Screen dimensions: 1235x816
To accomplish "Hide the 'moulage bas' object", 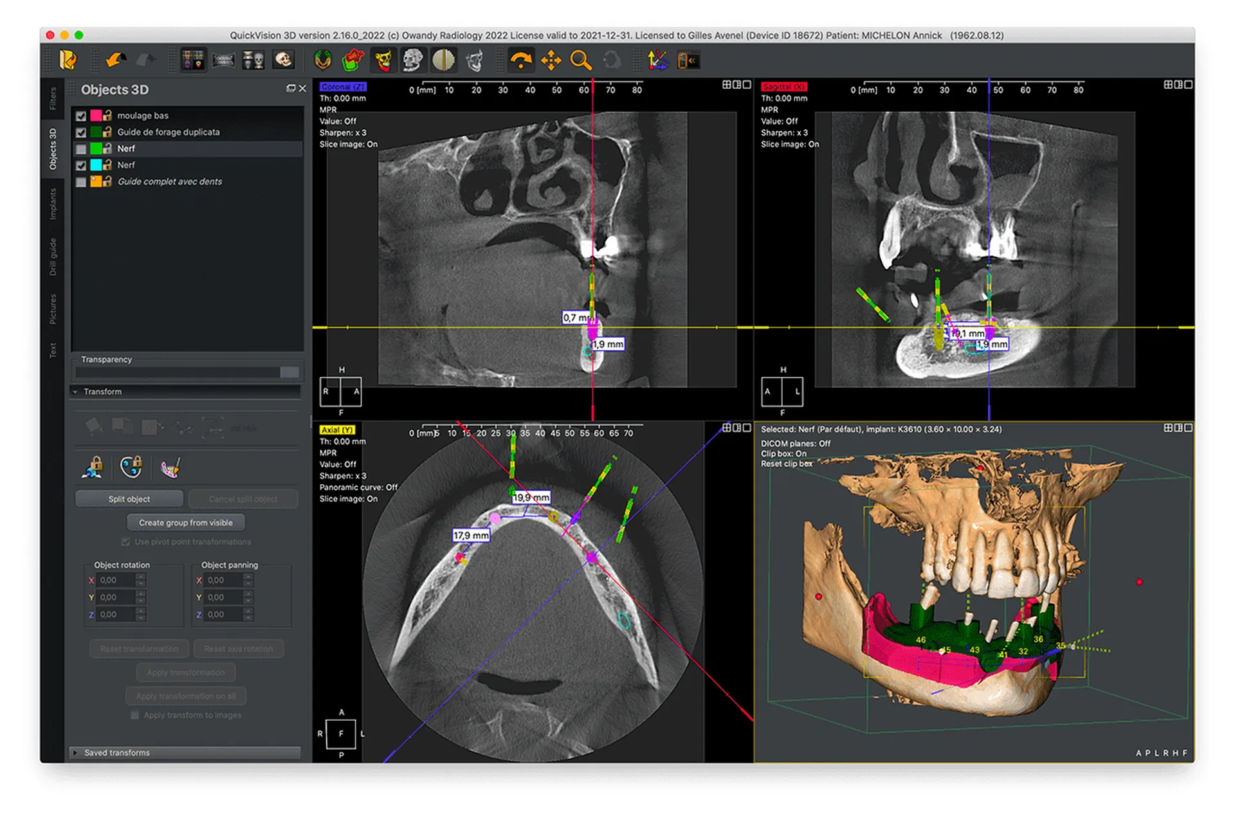I will 80,115.
